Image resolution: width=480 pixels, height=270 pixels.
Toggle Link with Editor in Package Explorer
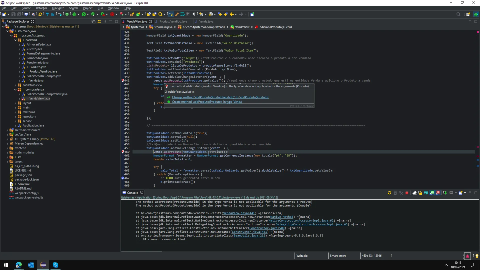[x=99, y=21]
